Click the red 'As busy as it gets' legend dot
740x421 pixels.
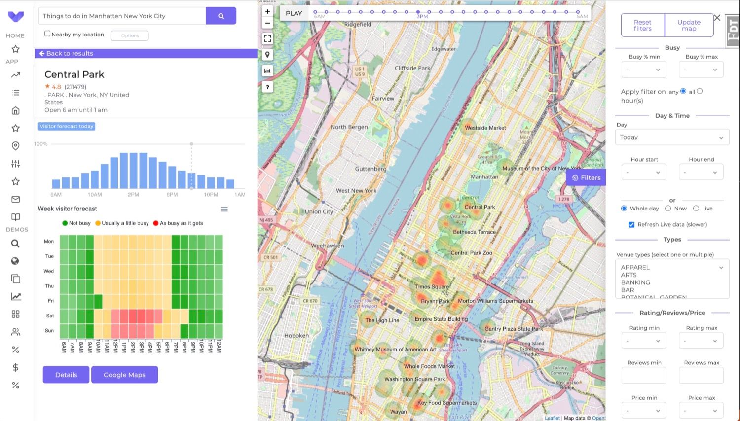pos(156,223)
